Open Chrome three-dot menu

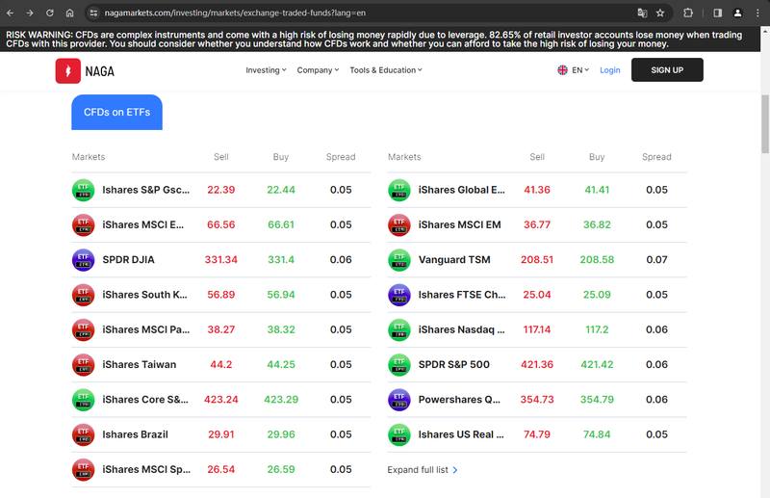(x=757, y=13)
